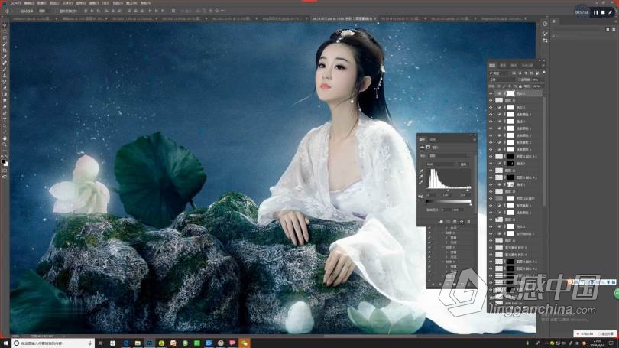Toggle Show Transform Controls checkbox

(58, 11)
